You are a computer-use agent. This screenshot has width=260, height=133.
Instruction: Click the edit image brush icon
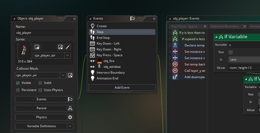(68, 47)
